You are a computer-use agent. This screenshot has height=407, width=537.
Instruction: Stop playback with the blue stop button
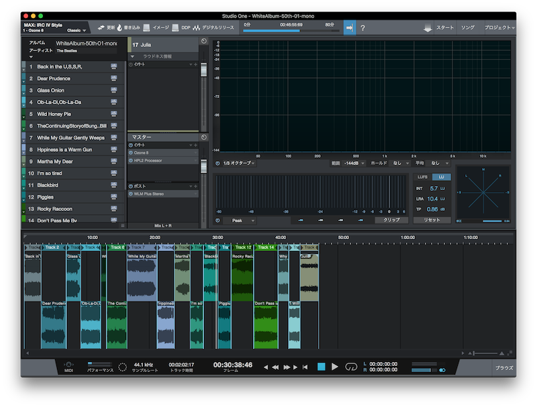(x=322, y=367)
